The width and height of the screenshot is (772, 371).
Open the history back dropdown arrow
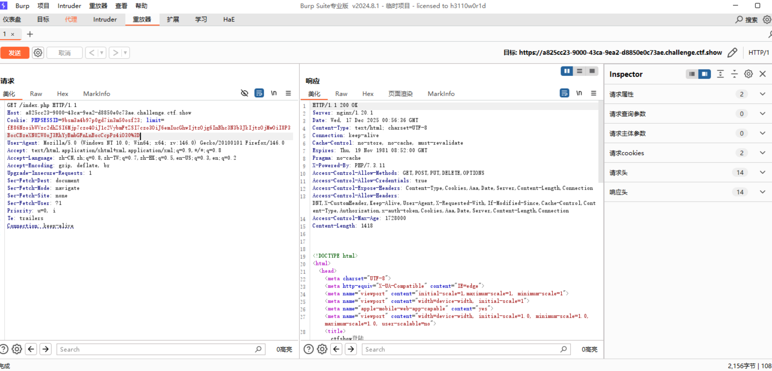click(101, 53)
